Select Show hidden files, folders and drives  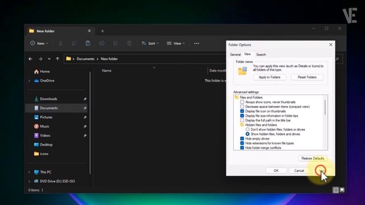248,134
